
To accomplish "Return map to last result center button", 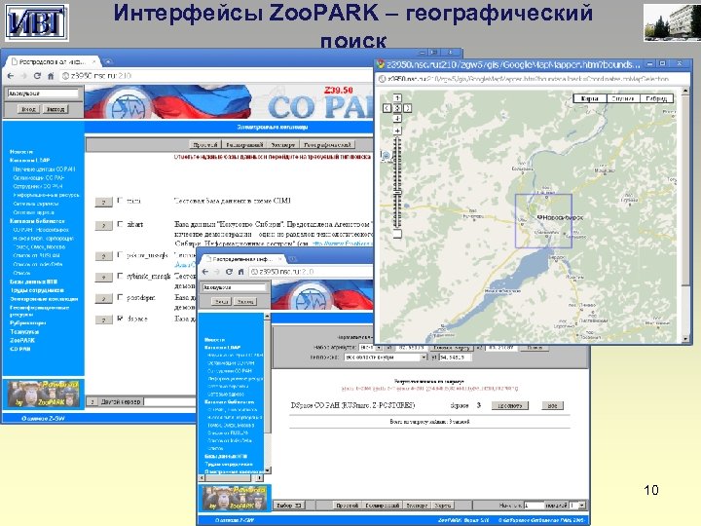I will pos(397,108).
